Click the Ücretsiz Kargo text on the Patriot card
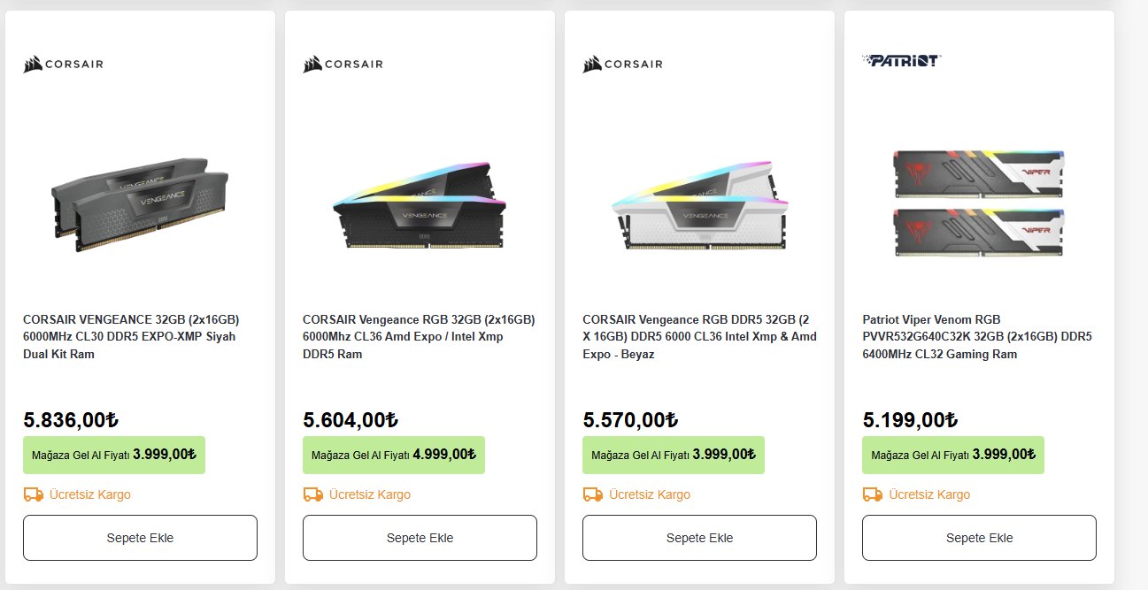 point(929,494)
